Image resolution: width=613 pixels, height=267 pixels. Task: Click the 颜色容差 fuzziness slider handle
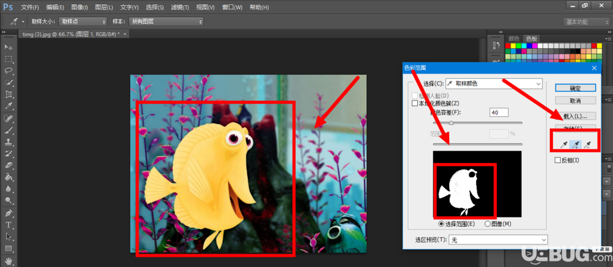click(451, 123)
